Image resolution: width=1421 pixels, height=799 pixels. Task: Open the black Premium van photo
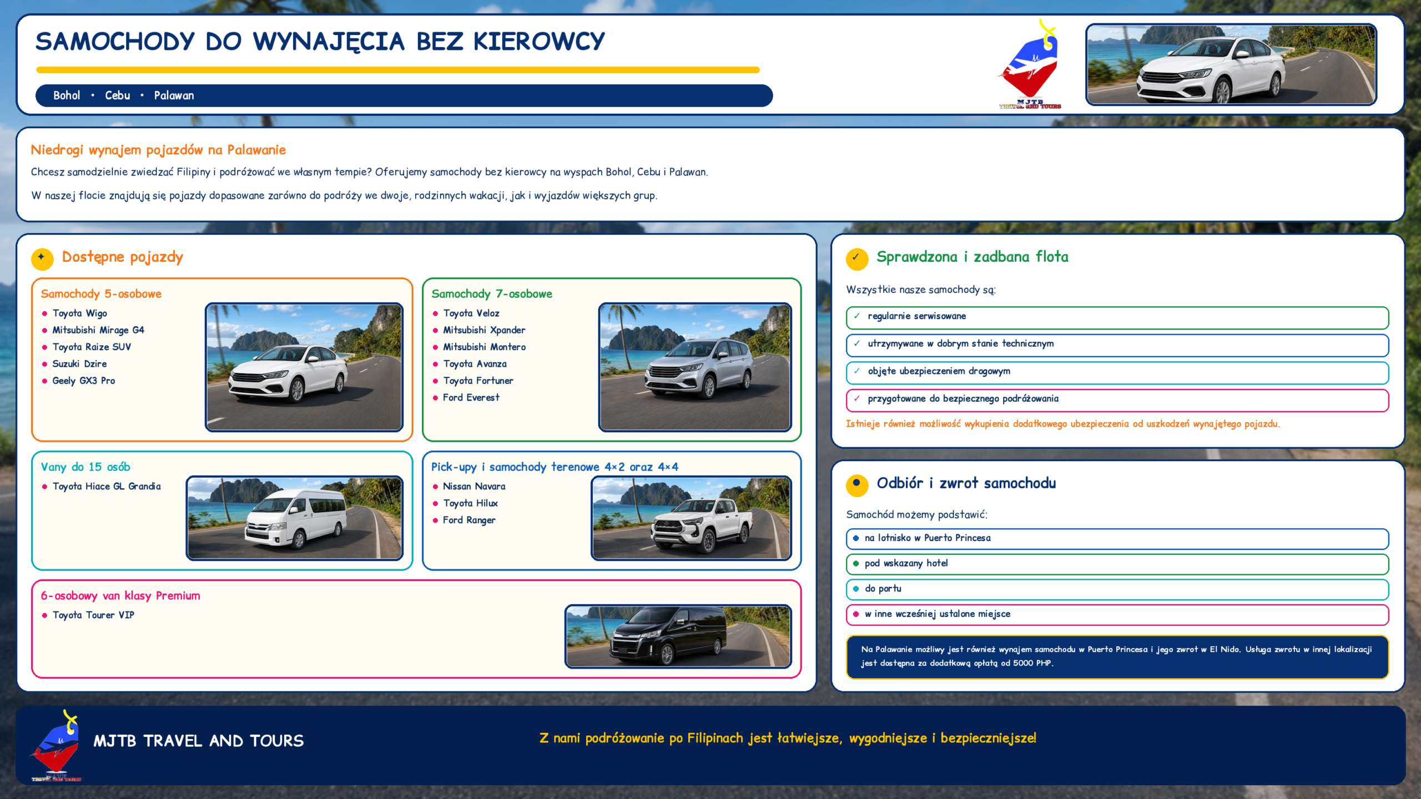(x=678, y=636)
